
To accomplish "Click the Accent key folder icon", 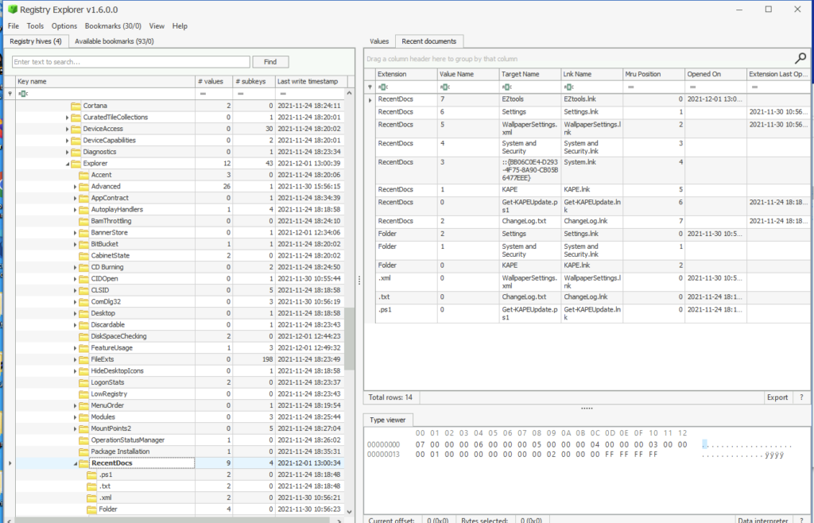I will [83, 175].
